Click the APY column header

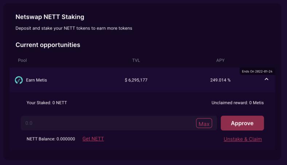[220, 60]
